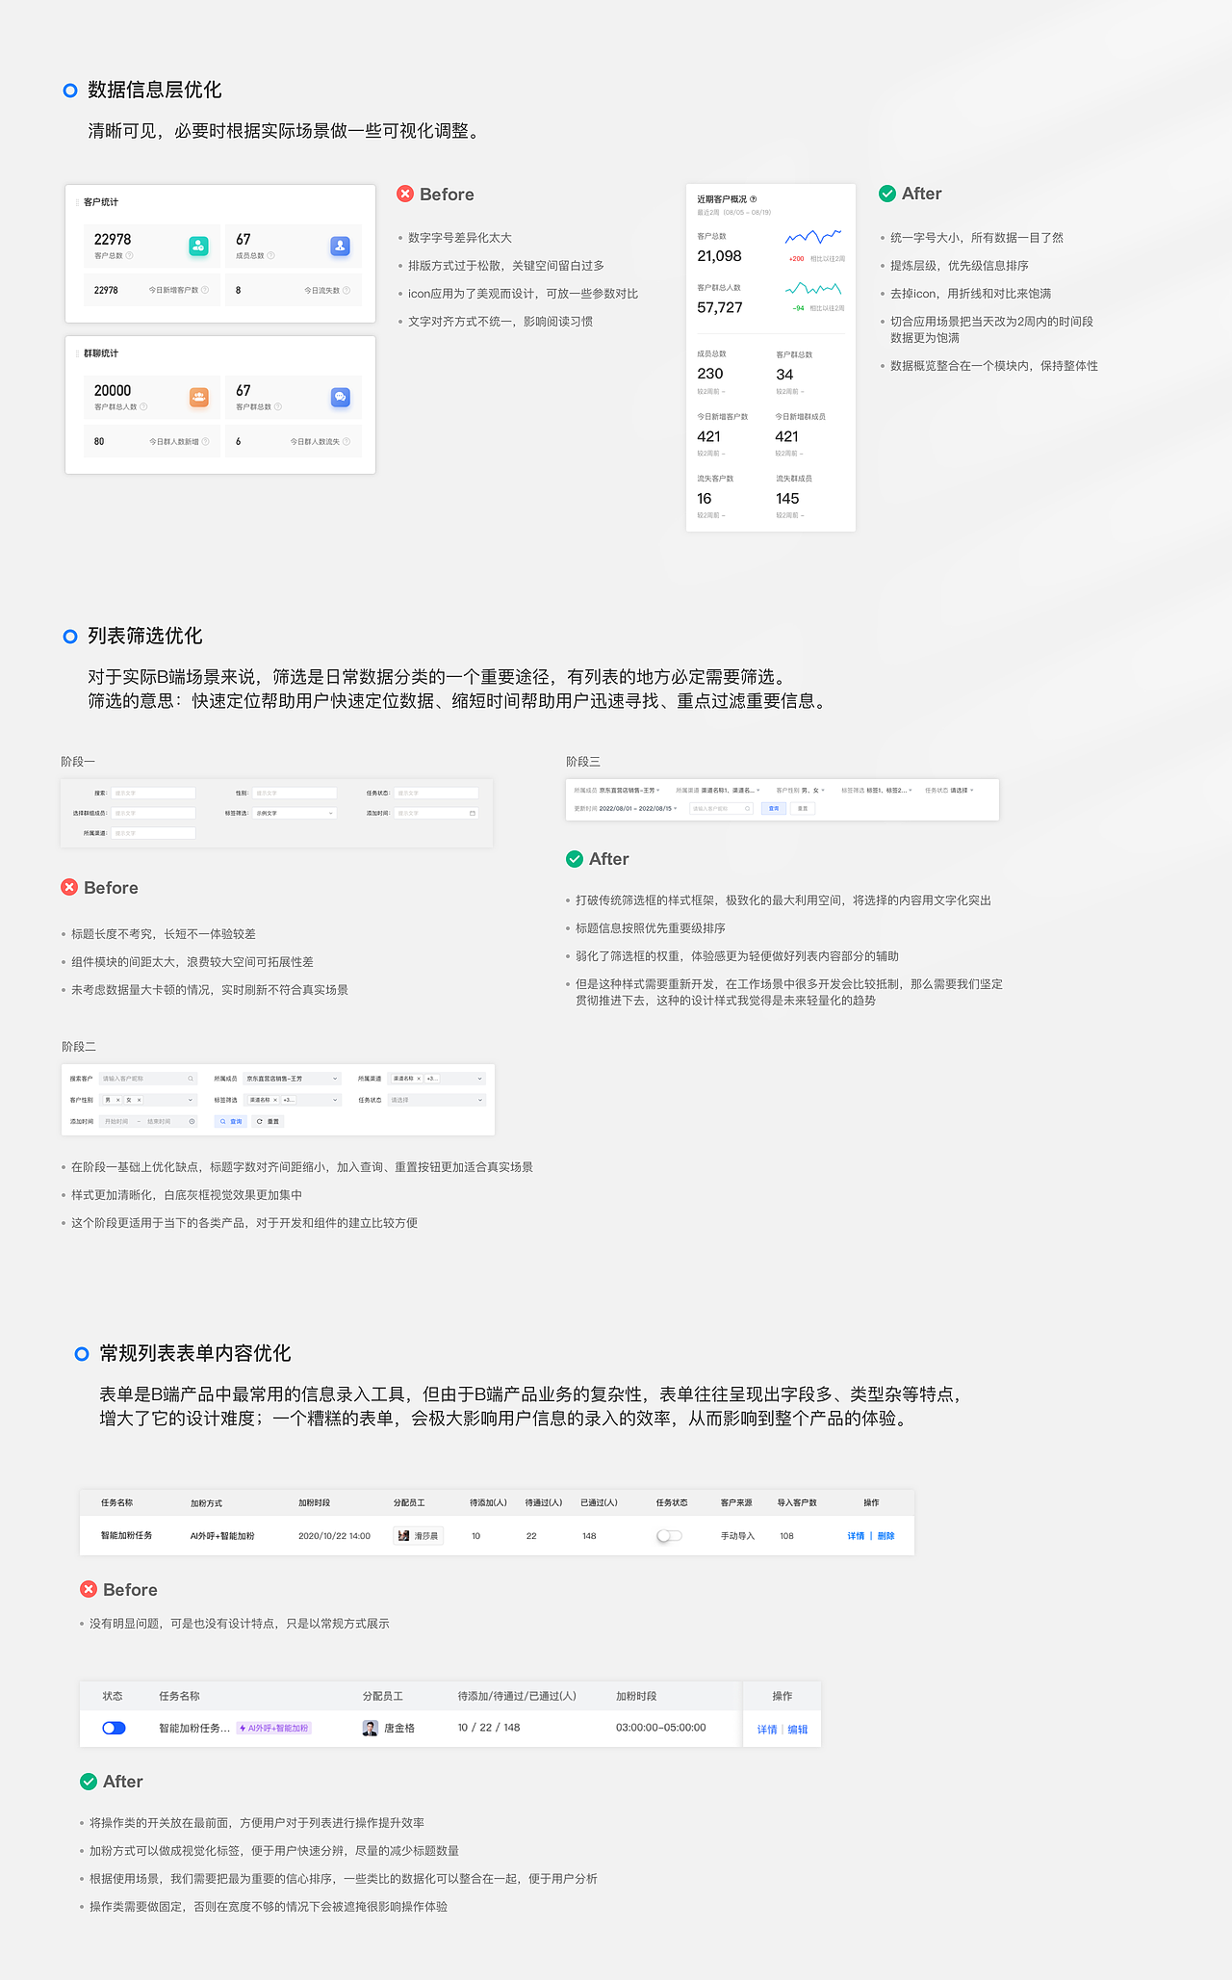
Task: Expand stage-three 更新时间 date range filter
Action: (626, 808)
